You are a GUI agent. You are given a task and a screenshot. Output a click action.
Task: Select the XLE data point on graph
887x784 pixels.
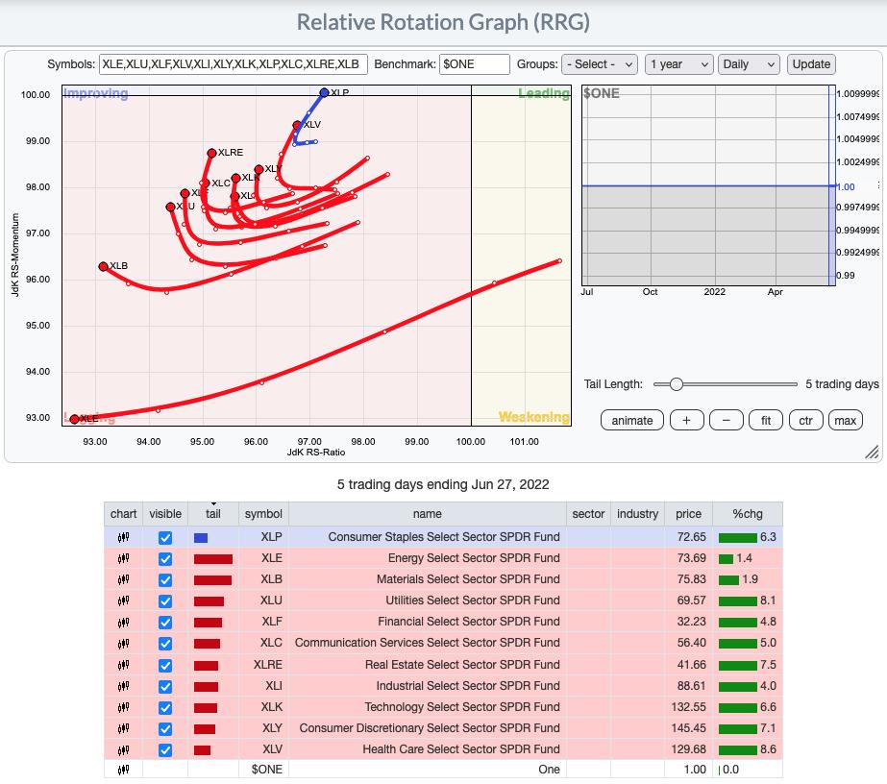click(x=74, y=419)
